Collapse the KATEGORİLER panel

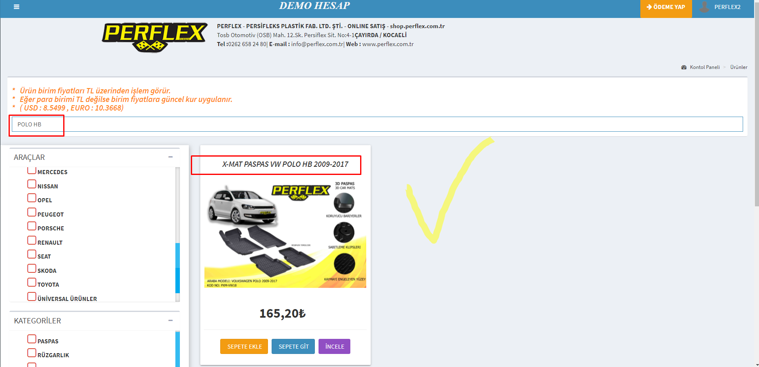click(x=170, y=321)
